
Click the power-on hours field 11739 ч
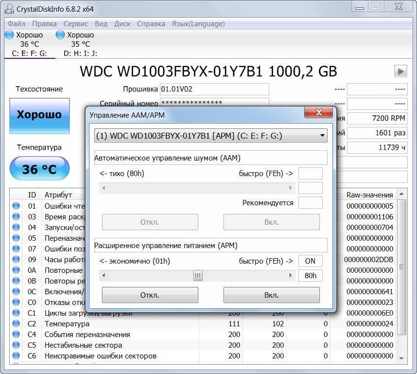(x=377, y=147)
